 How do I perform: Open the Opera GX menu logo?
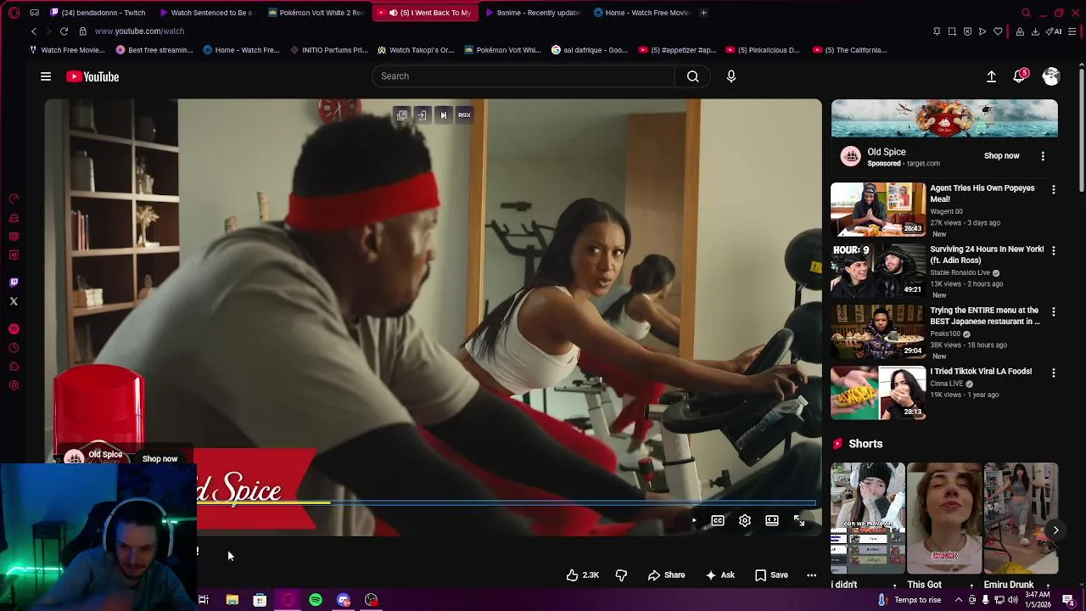[14, 13]
